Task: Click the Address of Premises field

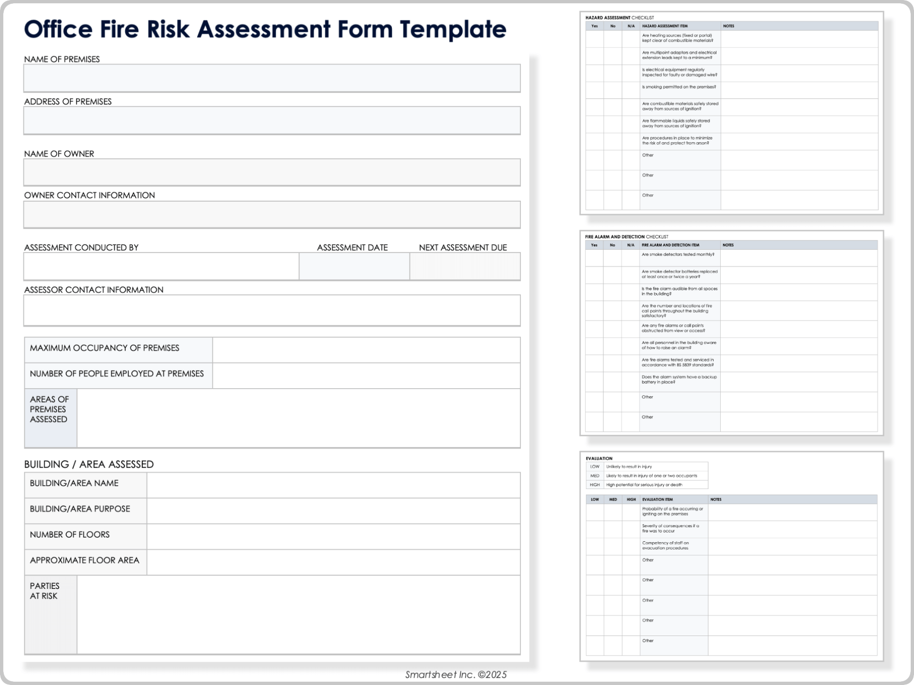Action: (x=271, y=120)
